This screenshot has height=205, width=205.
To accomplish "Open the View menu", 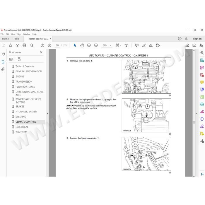I will click(x=13, y=34).
